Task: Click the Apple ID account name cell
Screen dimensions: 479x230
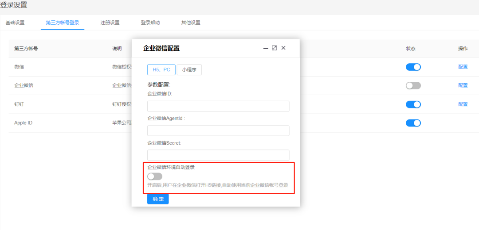Action: coord(23,123)
